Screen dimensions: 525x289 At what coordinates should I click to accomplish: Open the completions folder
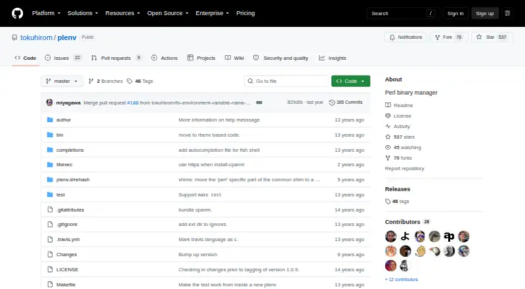coord(70,150)
